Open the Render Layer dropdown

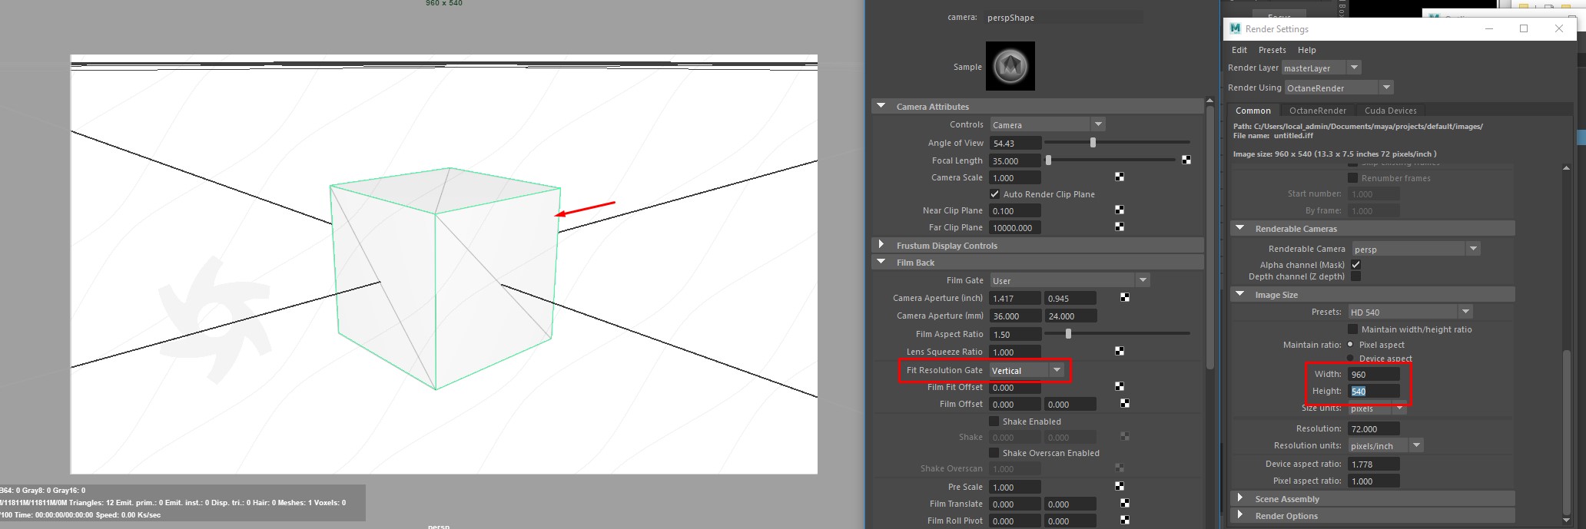coord(1322,68)
